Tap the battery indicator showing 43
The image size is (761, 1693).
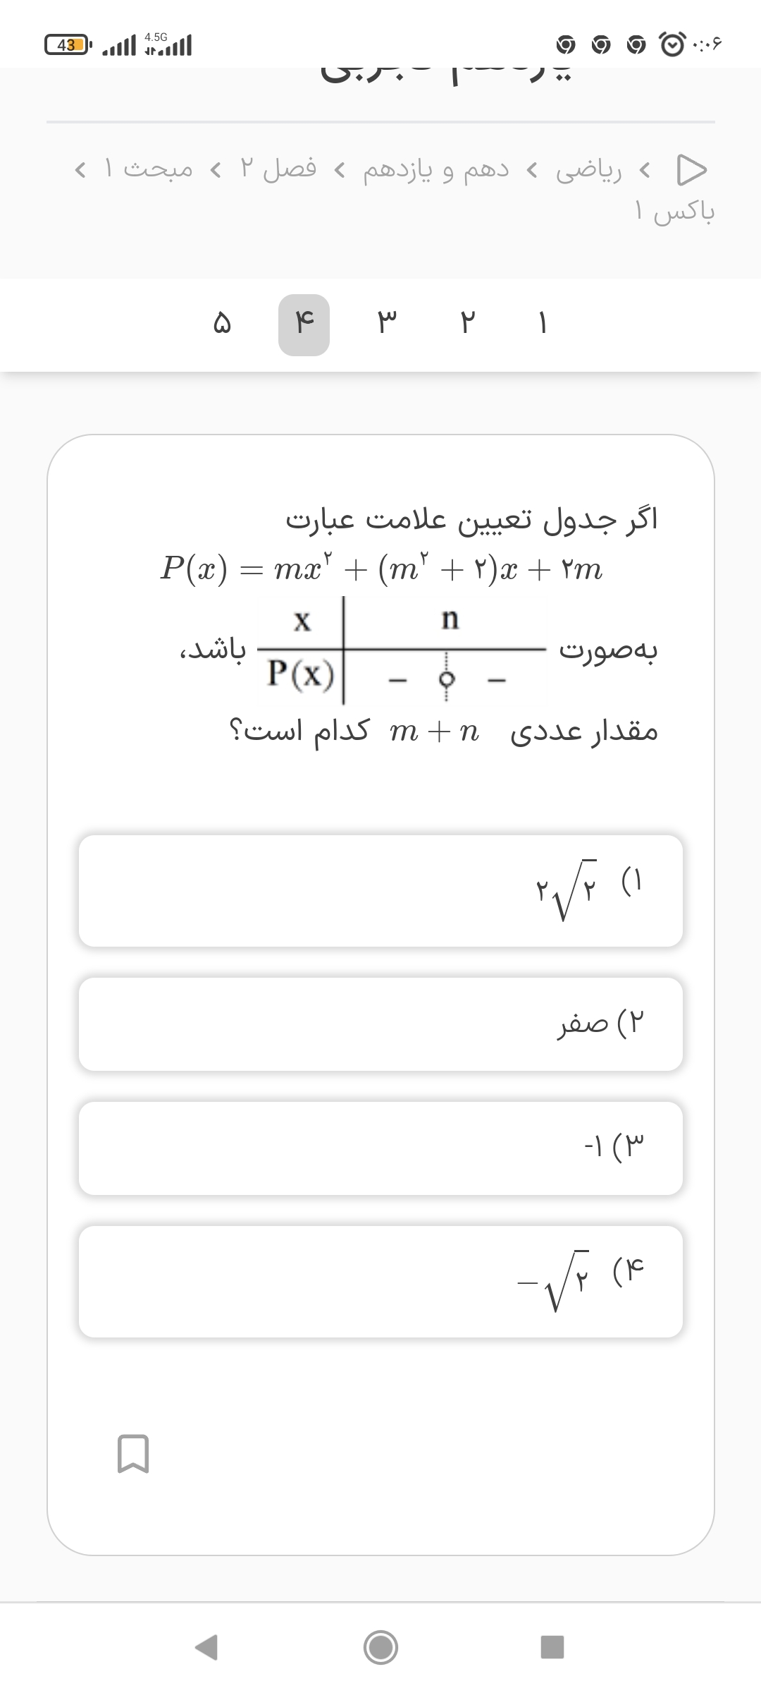tap(68, 46)
